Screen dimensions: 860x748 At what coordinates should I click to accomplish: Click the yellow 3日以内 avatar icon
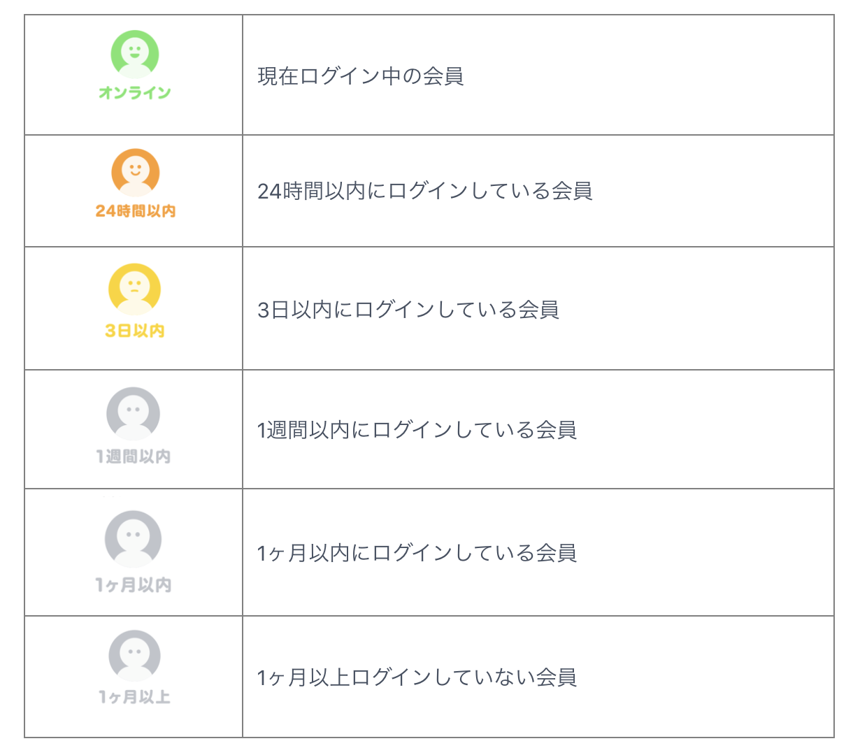coord(135,289)
